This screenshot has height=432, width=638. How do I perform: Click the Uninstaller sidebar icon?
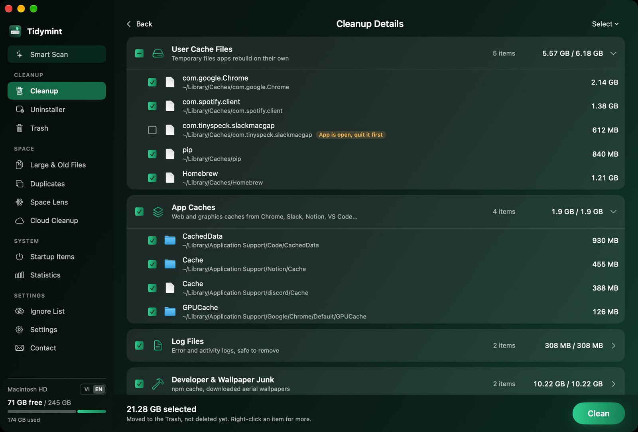[20, 109]
